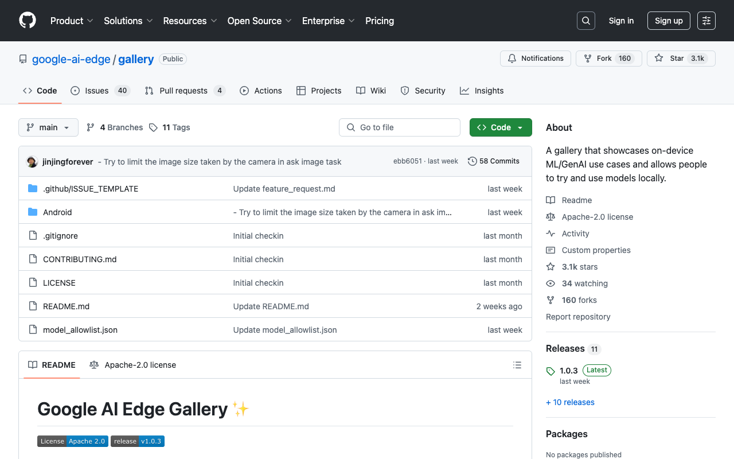The width and height of the screenshot is (734, 459).
Task: Click the repository icon before google-ai-edge
Action: (x=23, y=59)
